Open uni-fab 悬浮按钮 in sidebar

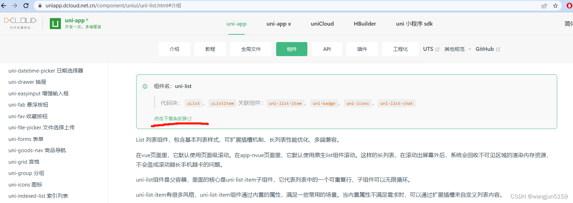point(28,105)
